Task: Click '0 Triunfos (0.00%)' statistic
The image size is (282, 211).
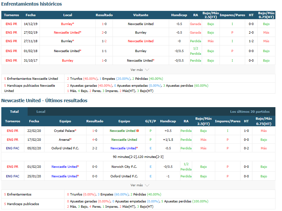Action: [x=81, y=195]
